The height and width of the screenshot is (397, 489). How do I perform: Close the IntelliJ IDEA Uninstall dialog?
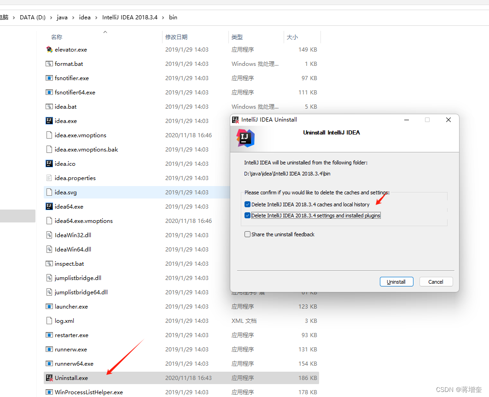448,120
